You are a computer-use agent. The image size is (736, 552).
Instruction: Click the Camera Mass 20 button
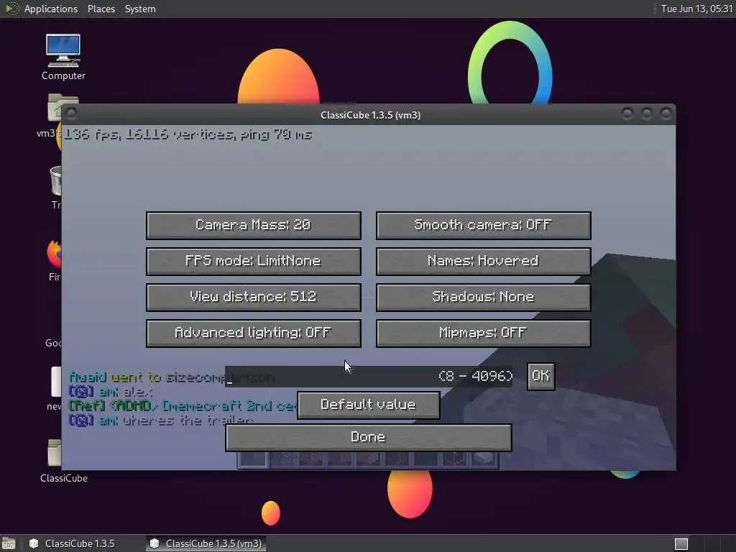pyautogui.click(x=254, y=225)
